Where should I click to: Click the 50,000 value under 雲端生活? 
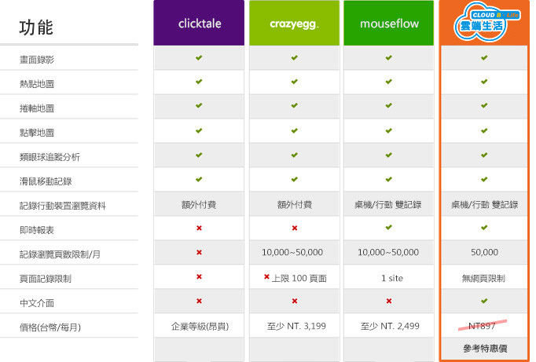[x=484, y=252]
